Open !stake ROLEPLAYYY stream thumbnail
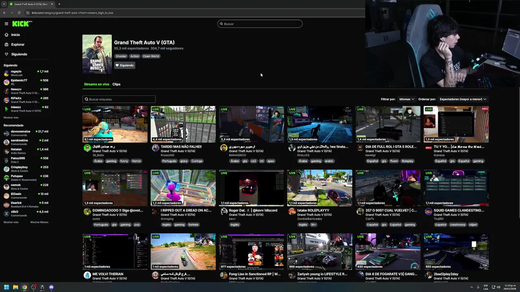520x292 pixels. (x=320, y=188)
